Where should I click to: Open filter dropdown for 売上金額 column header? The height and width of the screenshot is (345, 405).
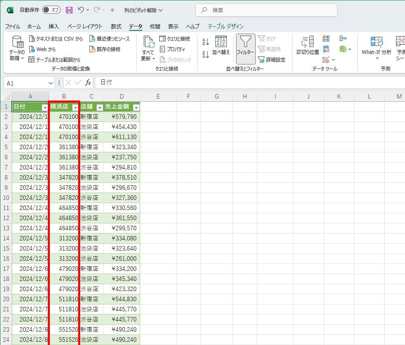click(x=136, y=107)
